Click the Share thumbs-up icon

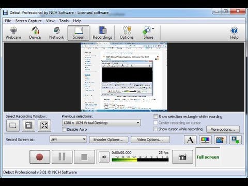[x=147, y=30]
